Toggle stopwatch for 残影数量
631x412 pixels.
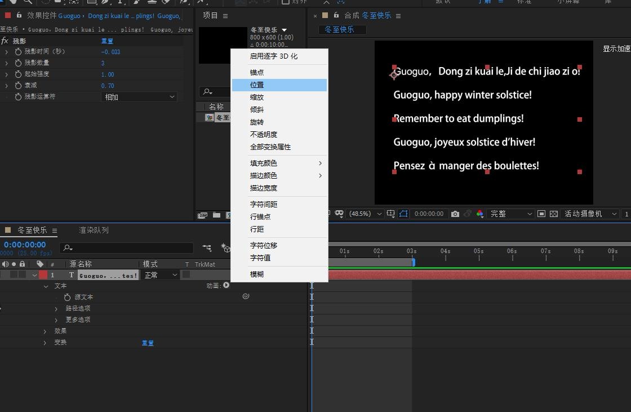click(18, 63)
